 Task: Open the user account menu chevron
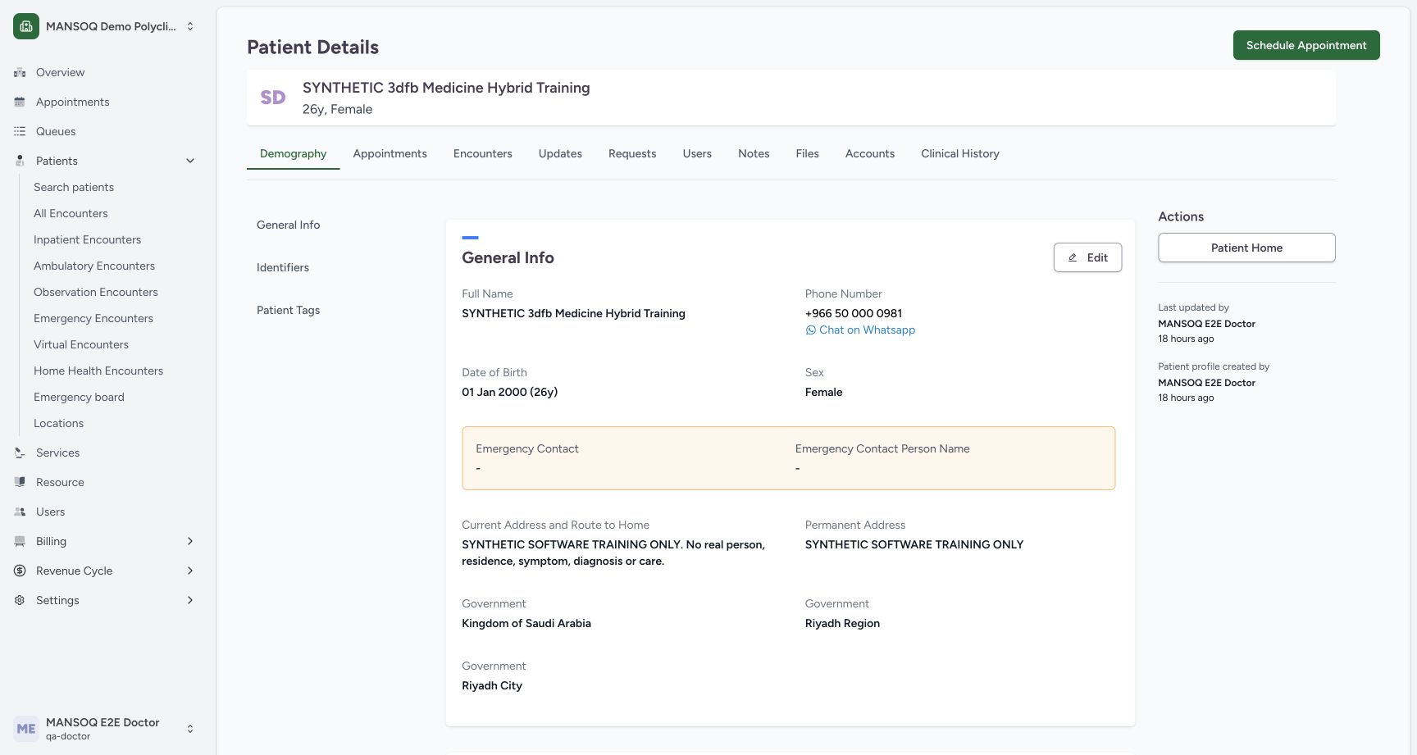tap(190, 728)
